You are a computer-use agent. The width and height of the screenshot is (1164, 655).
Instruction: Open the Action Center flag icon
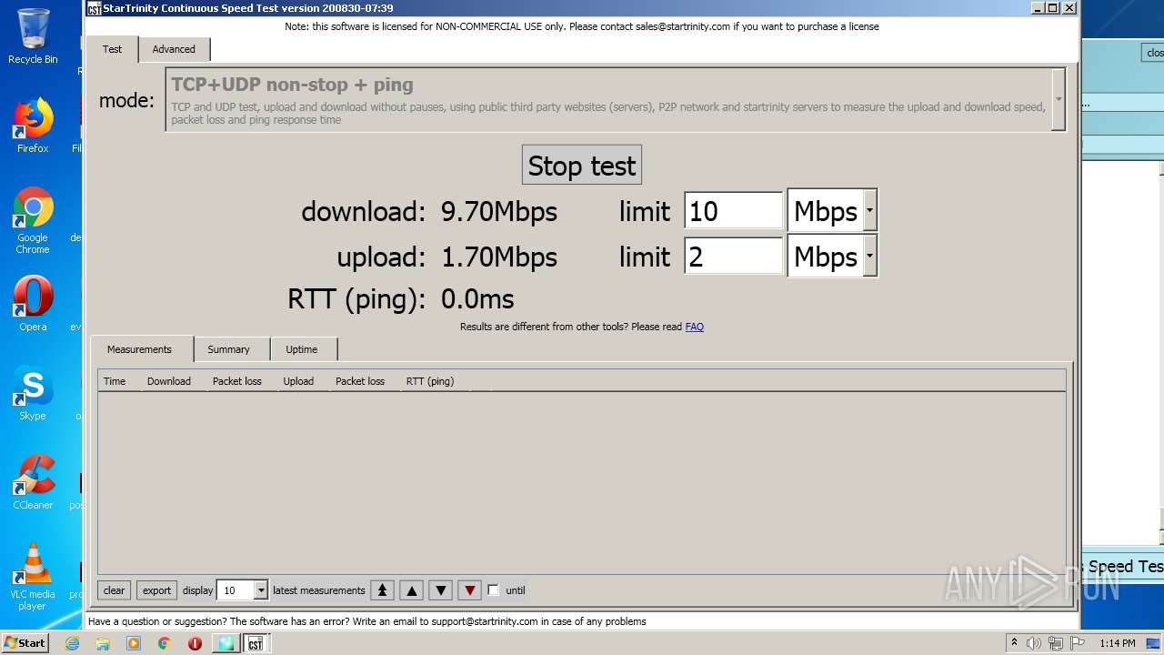[x=1078, y=643]
